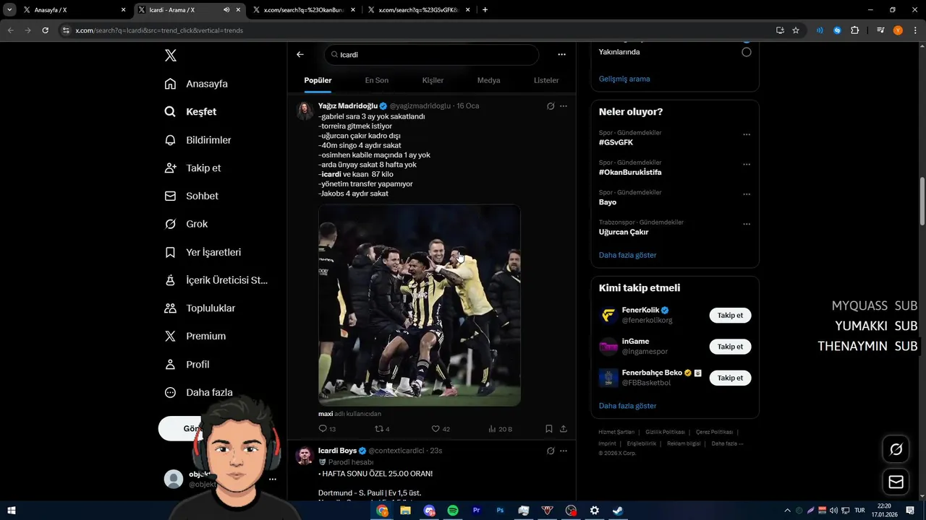The height and width of the screenshot is (520, 926).
Task: Repost the post with 4 reposts
Action: pos(382,429)
